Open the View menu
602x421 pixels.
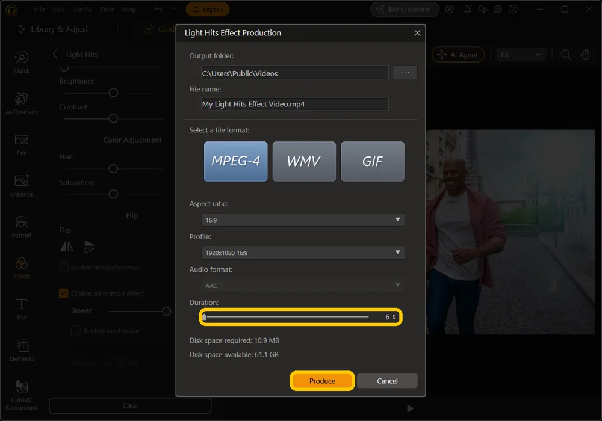click(107, 9)
